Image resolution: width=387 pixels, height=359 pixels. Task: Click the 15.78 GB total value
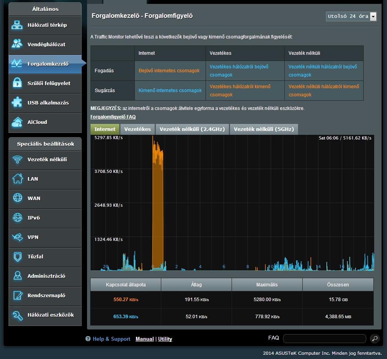coord(338,299)
